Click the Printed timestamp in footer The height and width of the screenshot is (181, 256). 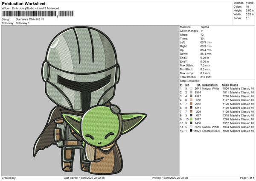pyautogui.click(x=170, y=178)
